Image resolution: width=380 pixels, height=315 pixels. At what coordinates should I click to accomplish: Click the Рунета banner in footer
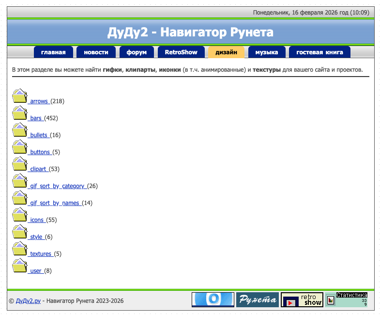pos(257,299)
